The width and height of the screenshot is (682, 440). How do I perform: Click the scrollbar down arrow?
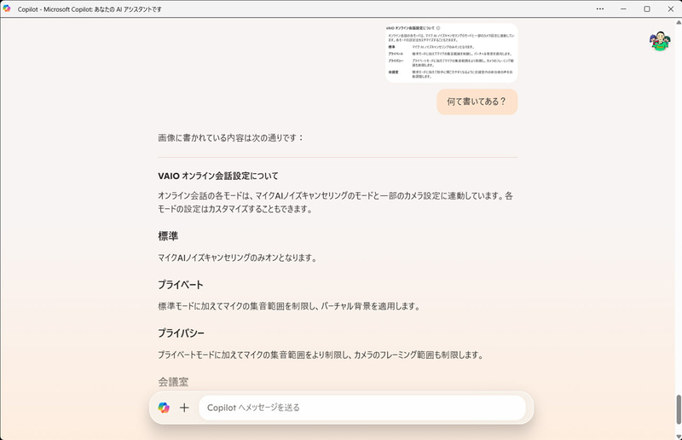[x=679, y=437]
